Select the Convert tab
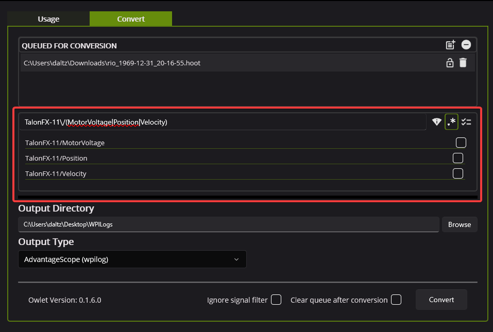This screenshot has height=332, width=493. 131,19
